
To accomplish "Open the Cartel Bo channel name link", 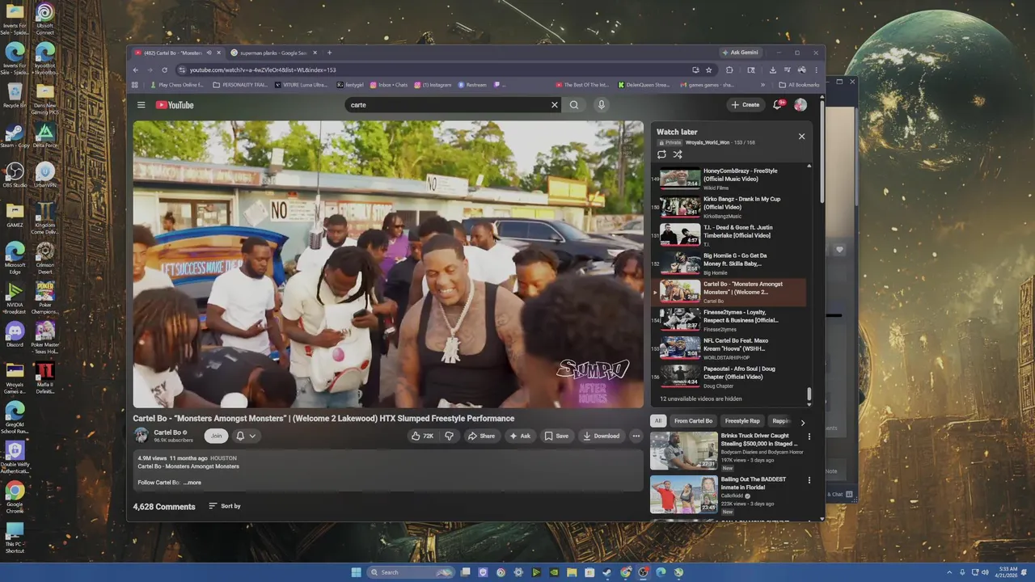I will coord(167,432).
